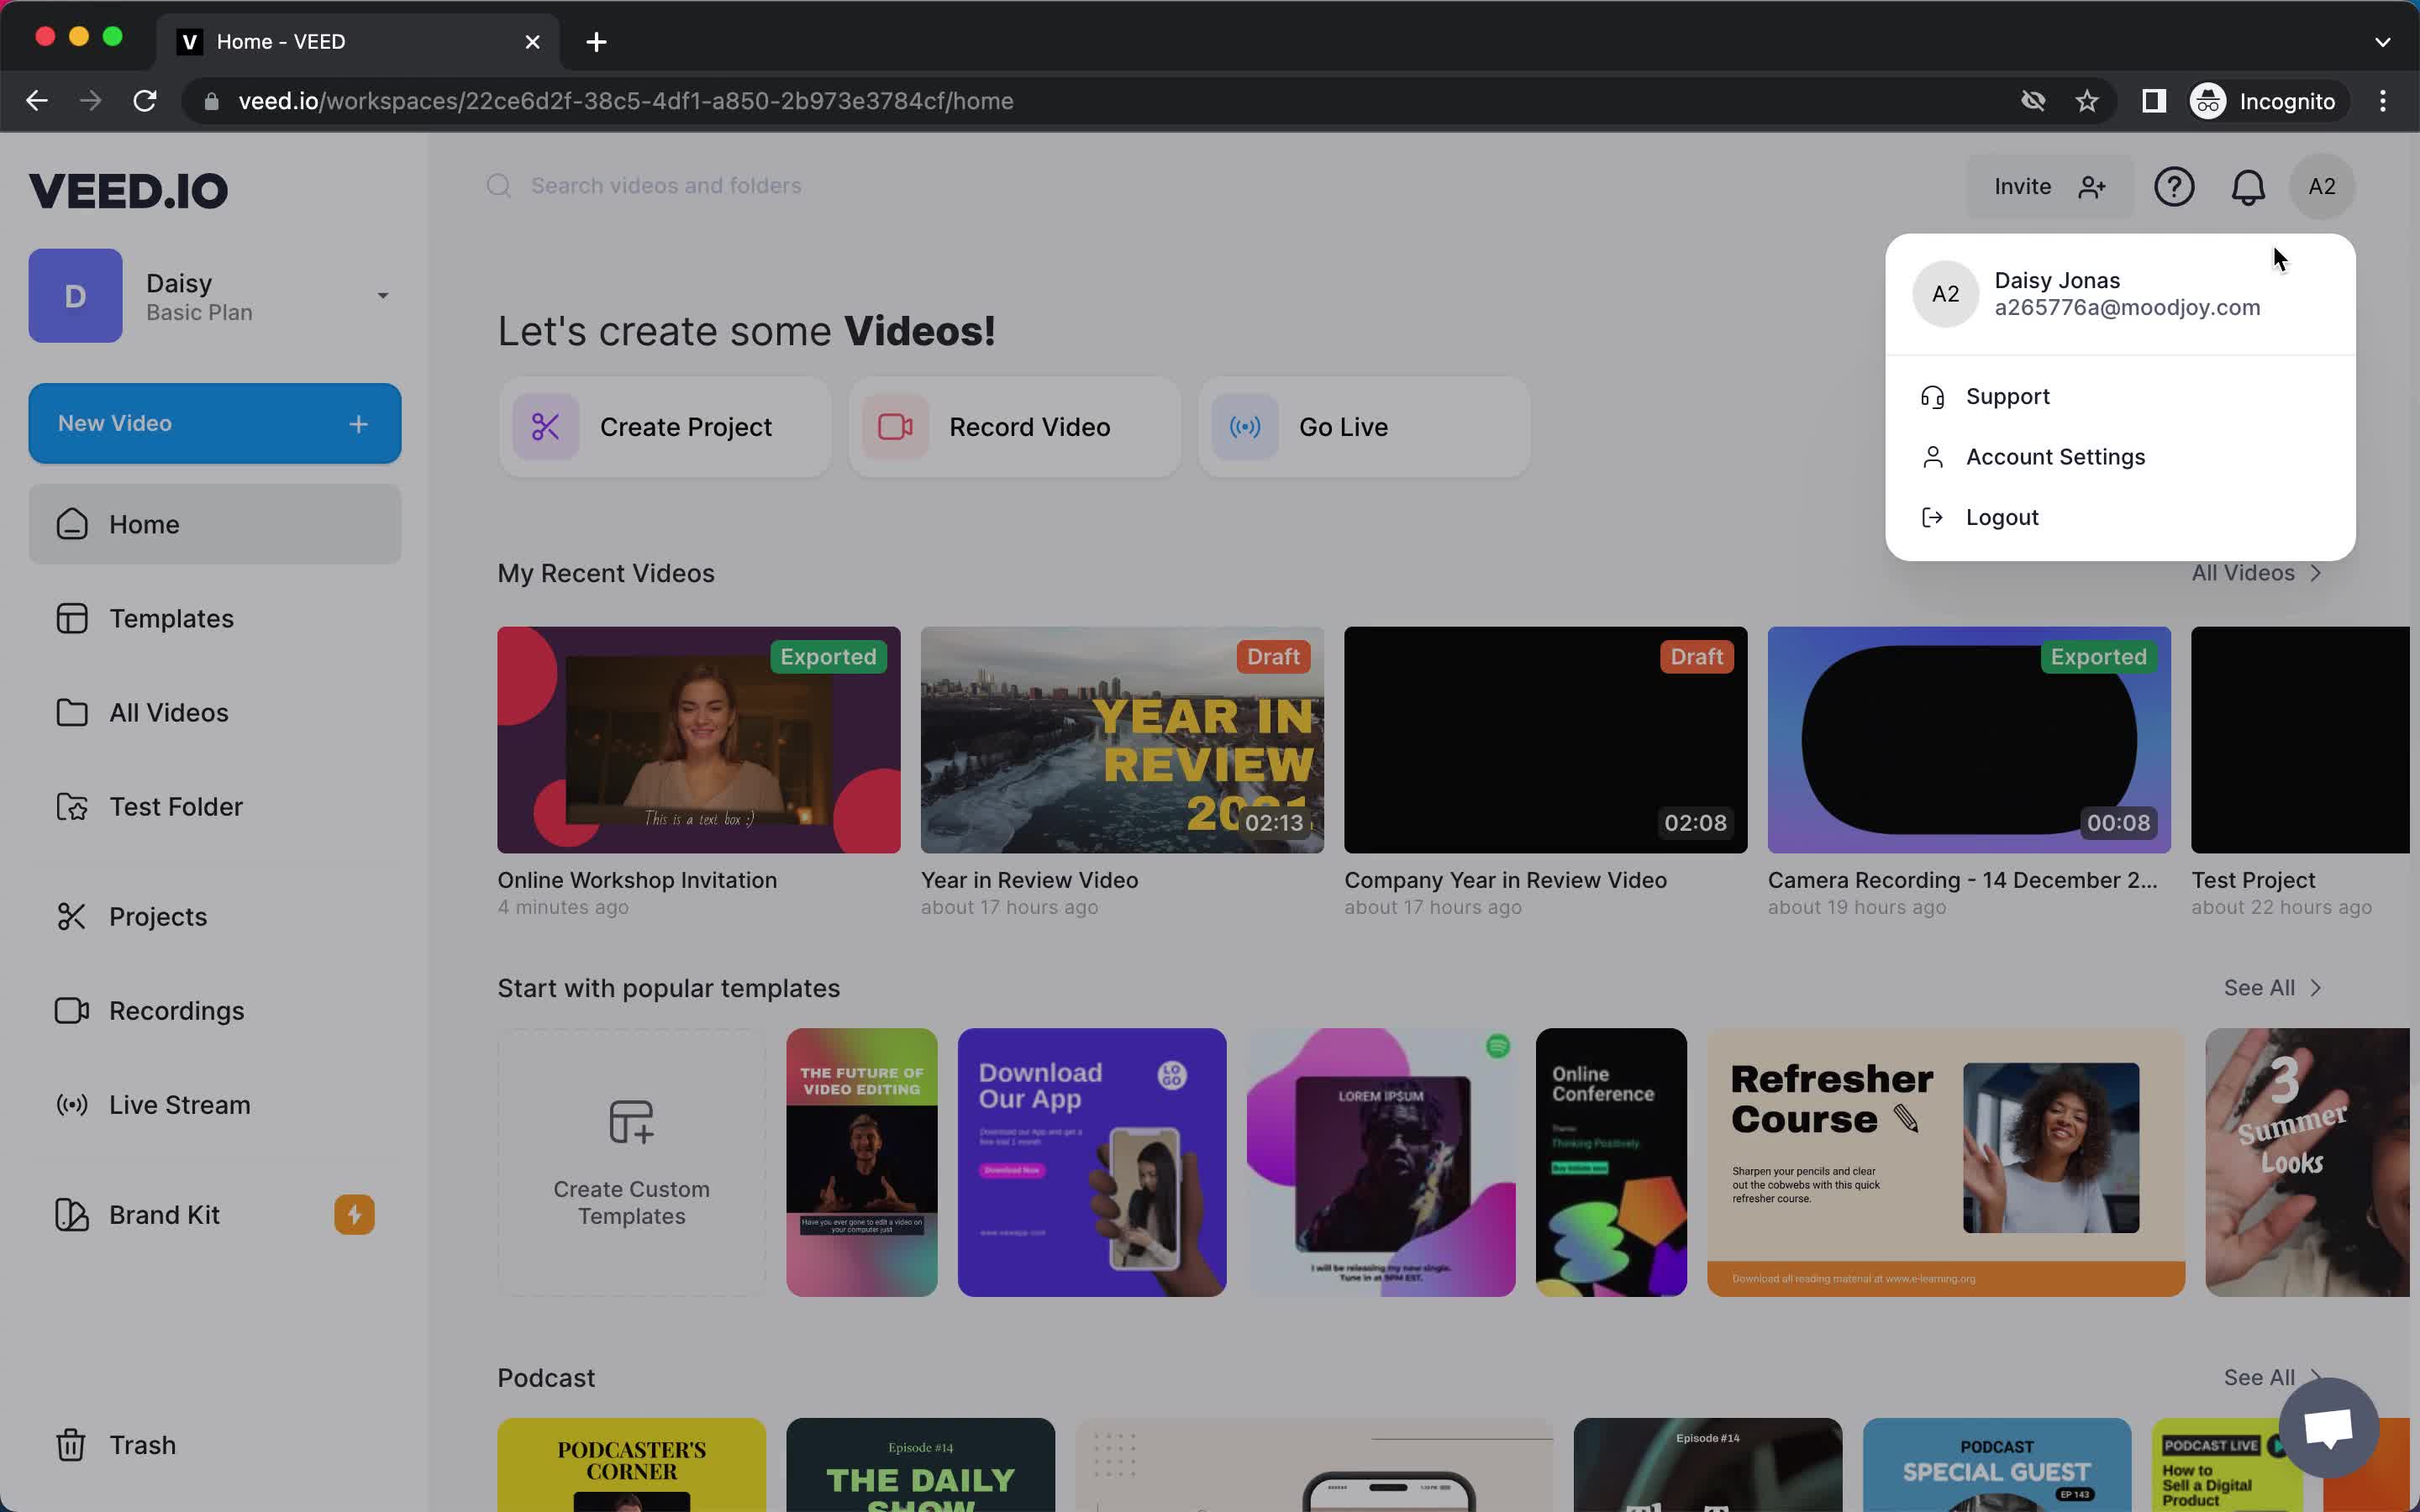Select Logout from user menu

pos(2002,516)
